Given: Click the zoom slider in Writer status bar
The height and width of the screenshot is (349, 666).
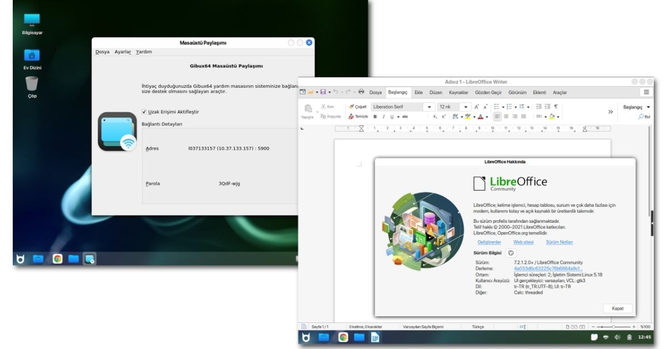Looking at the screenshot, I should 613,327.
